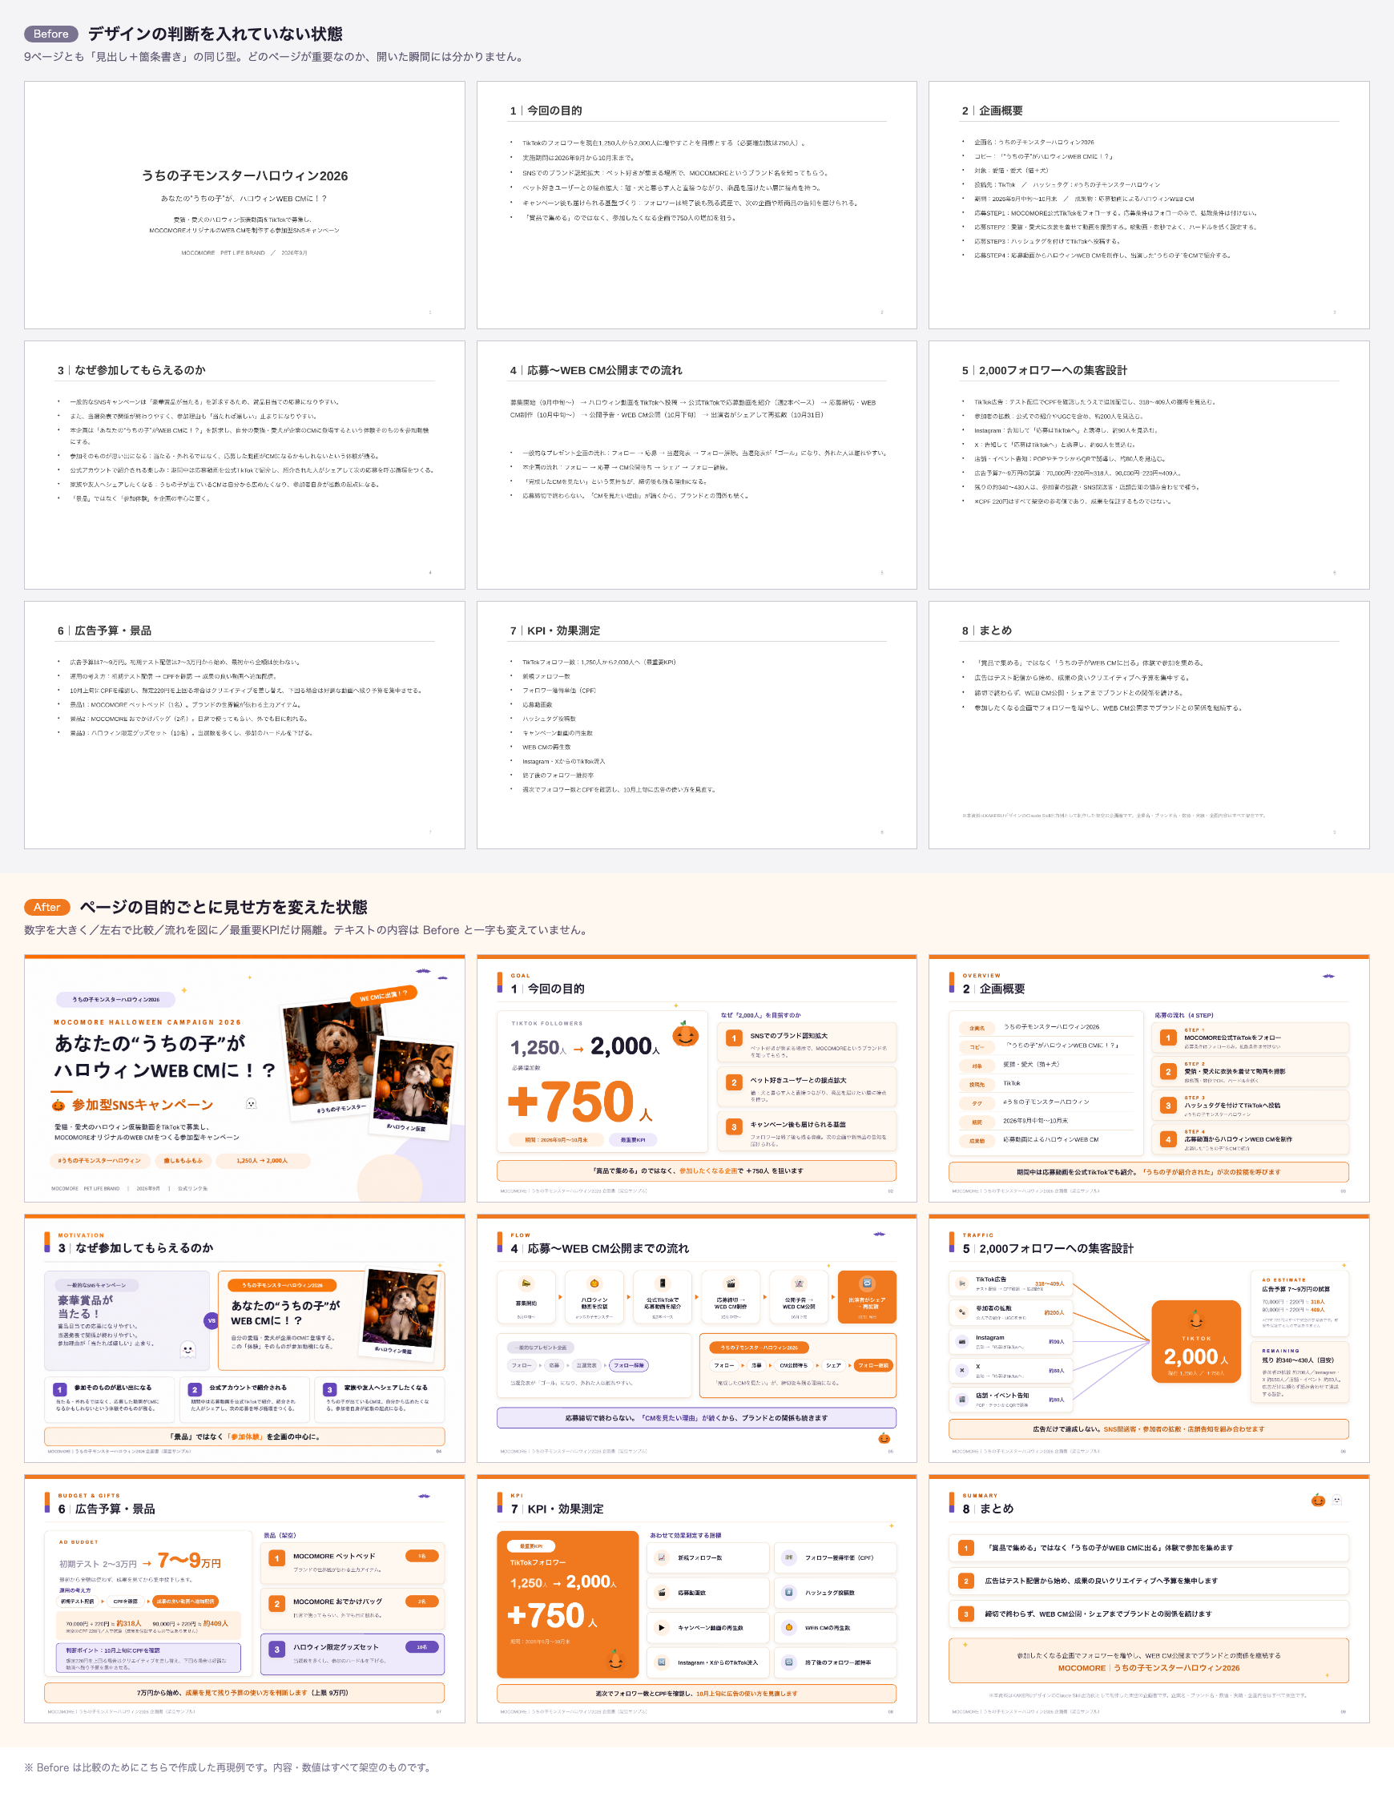Screen dimensions: 1394x1793
Task: Click the phone icon above 公式TikTokで応募動画を紹介
Action: pyautogui.click(x=663, y=1283)
